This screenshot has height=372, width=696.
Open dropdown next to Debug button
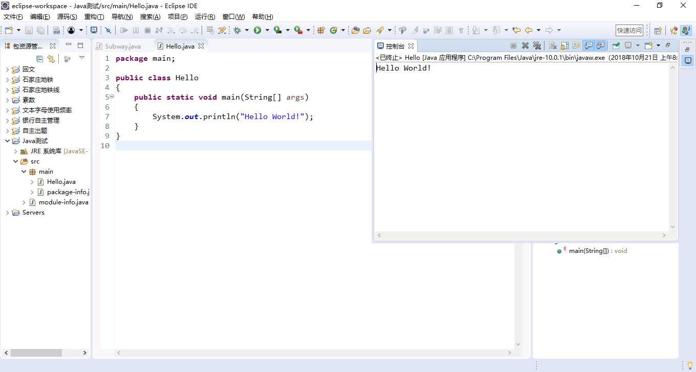[247, 30]
